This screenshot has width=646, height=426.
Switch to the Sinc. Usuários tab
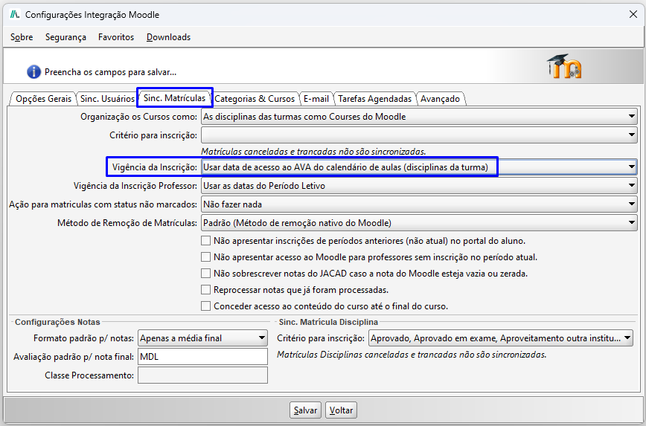tap(107, 99)
